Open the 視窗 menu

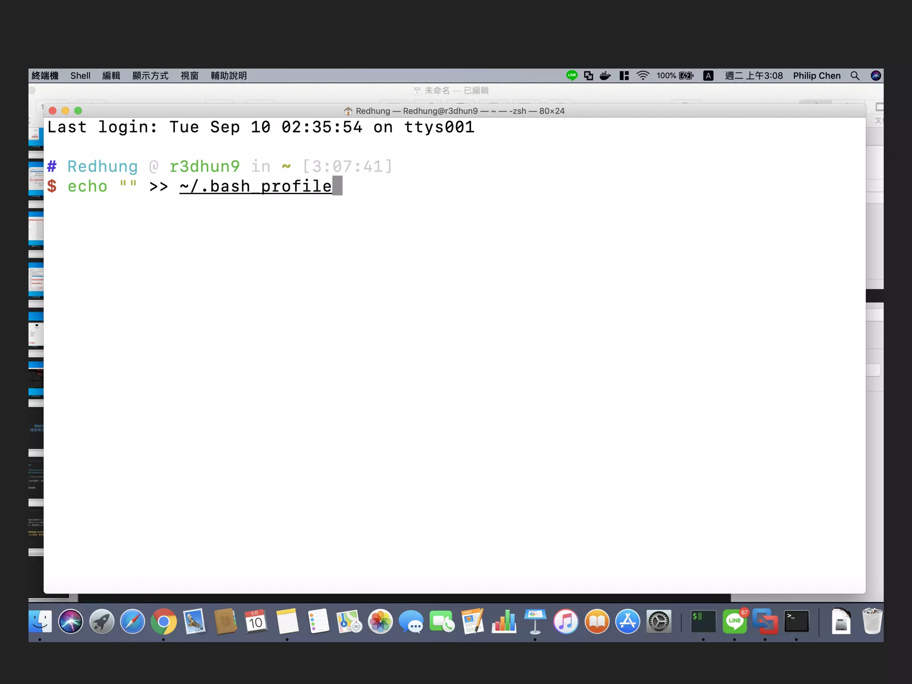(189, 76)
